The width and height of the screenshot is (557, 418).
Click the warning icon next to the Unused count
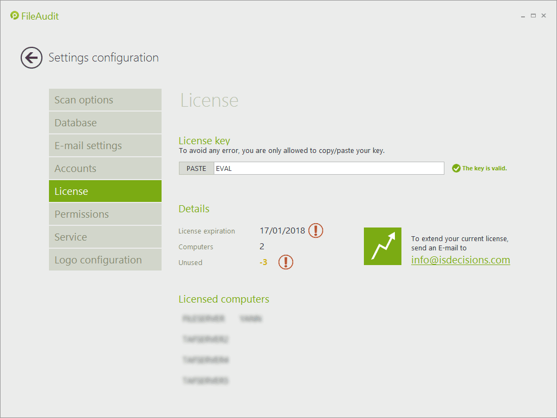pyautogui.click(x=286, y=262)
